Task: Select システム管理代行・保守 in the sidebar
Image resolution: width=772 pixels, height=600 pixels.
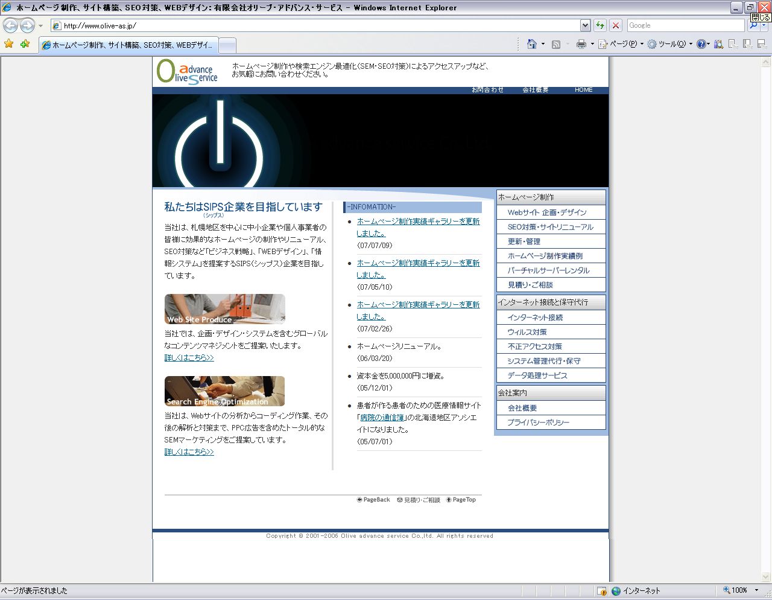Action: click(x=551, y=361)
